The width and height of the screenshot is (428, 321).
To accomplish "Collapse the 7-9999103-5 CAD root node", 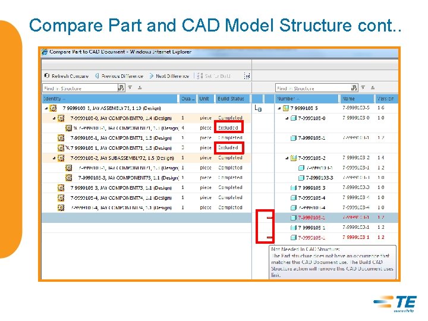I will pyautogui.click(x=279, y=108).
